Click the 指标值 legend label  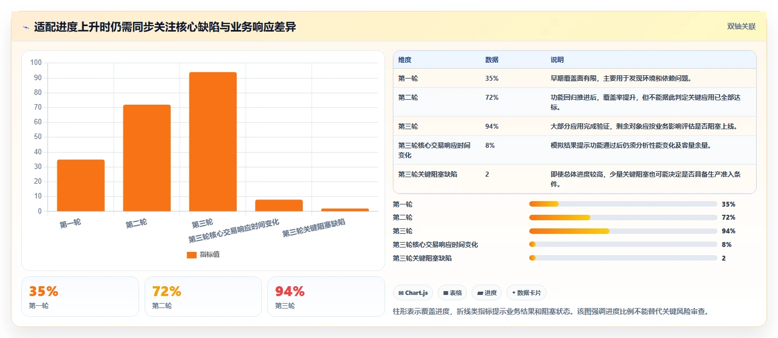pos(210,255)
